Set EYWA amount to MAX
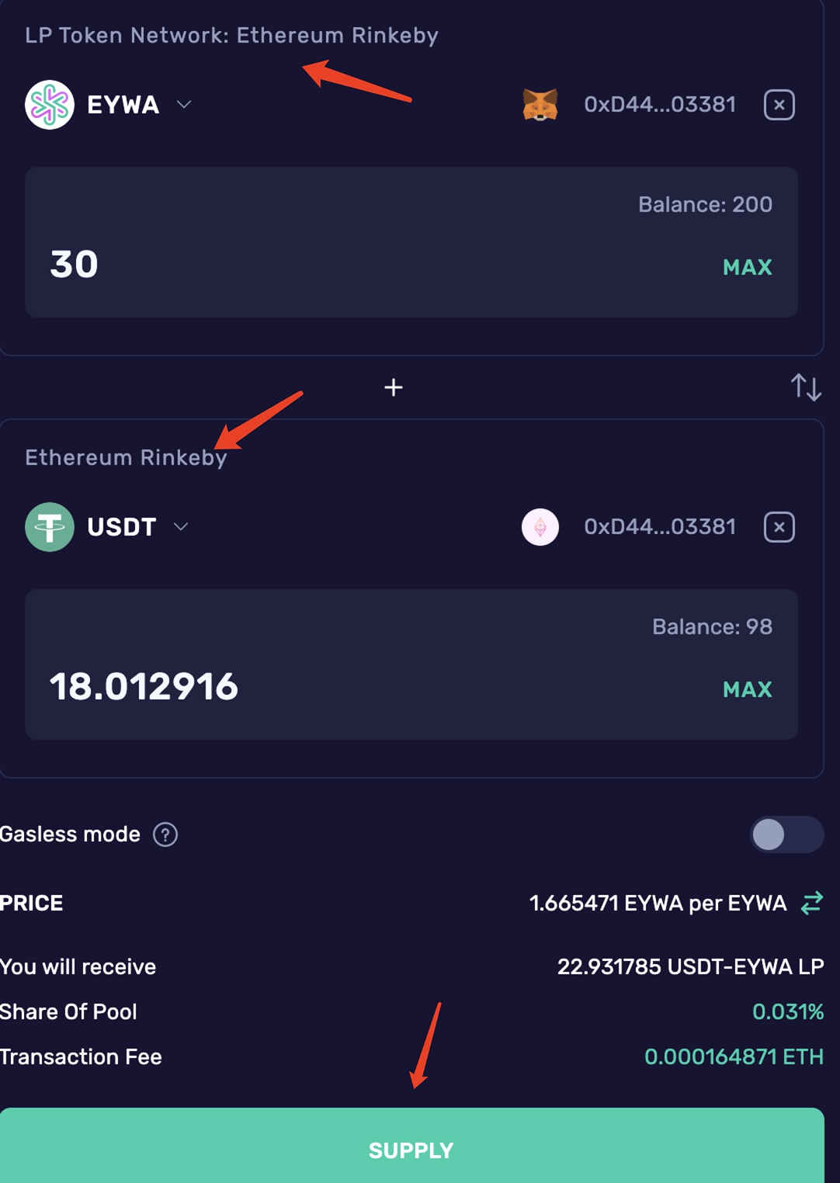 [747, 267]
